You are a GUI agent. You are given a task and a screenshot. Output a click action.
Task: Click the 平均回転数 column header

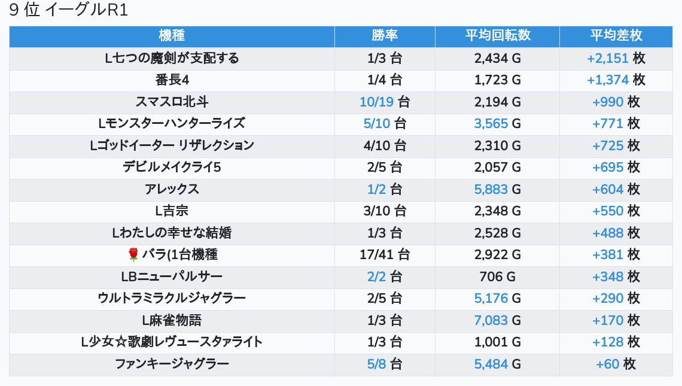tap(497, 37)
